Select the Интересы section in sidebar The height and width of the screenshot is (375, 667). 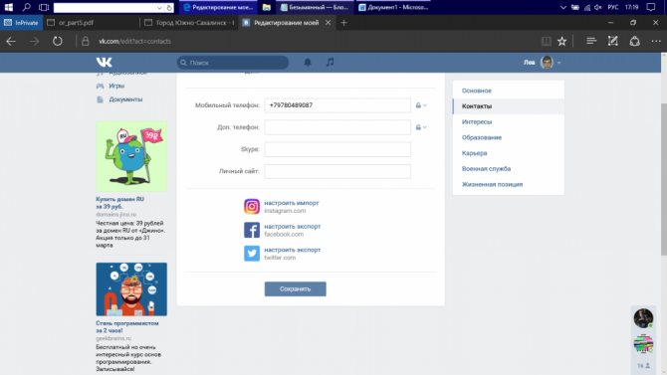point(477,122)
